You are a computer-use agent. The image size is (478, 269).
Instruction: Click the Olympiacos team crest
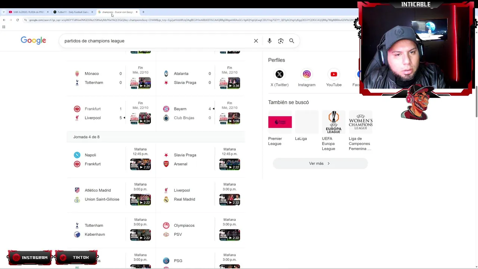click(166, 225)
